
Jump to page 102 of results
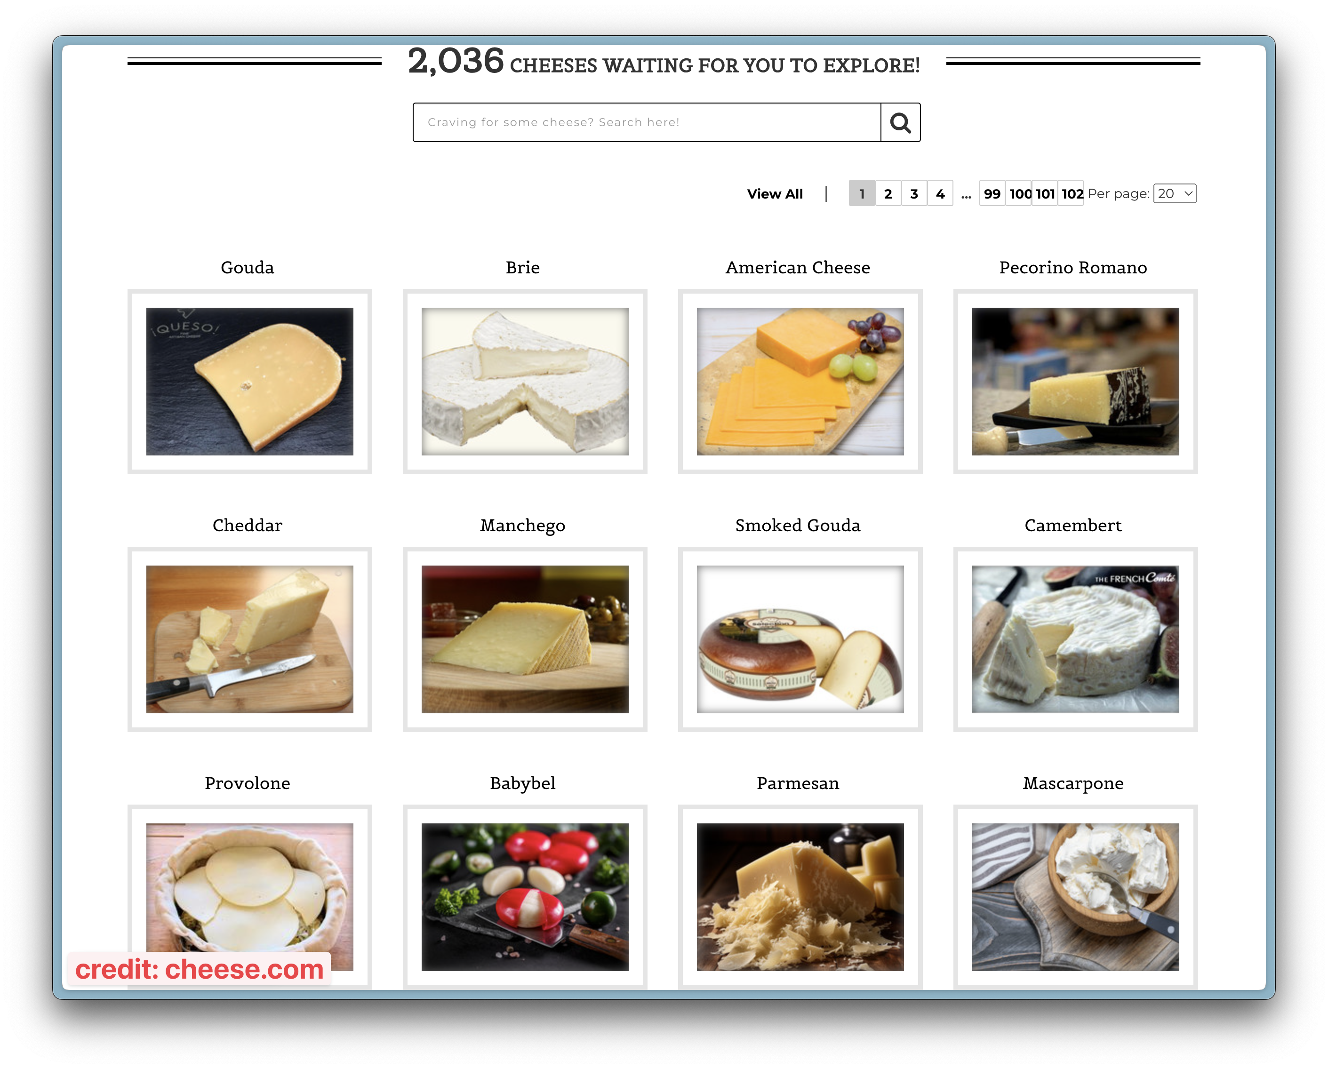click(x=1072, y=194)
